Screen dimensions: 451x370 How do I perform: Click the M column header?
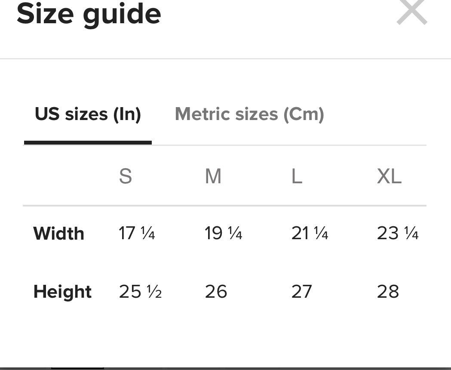213,176
